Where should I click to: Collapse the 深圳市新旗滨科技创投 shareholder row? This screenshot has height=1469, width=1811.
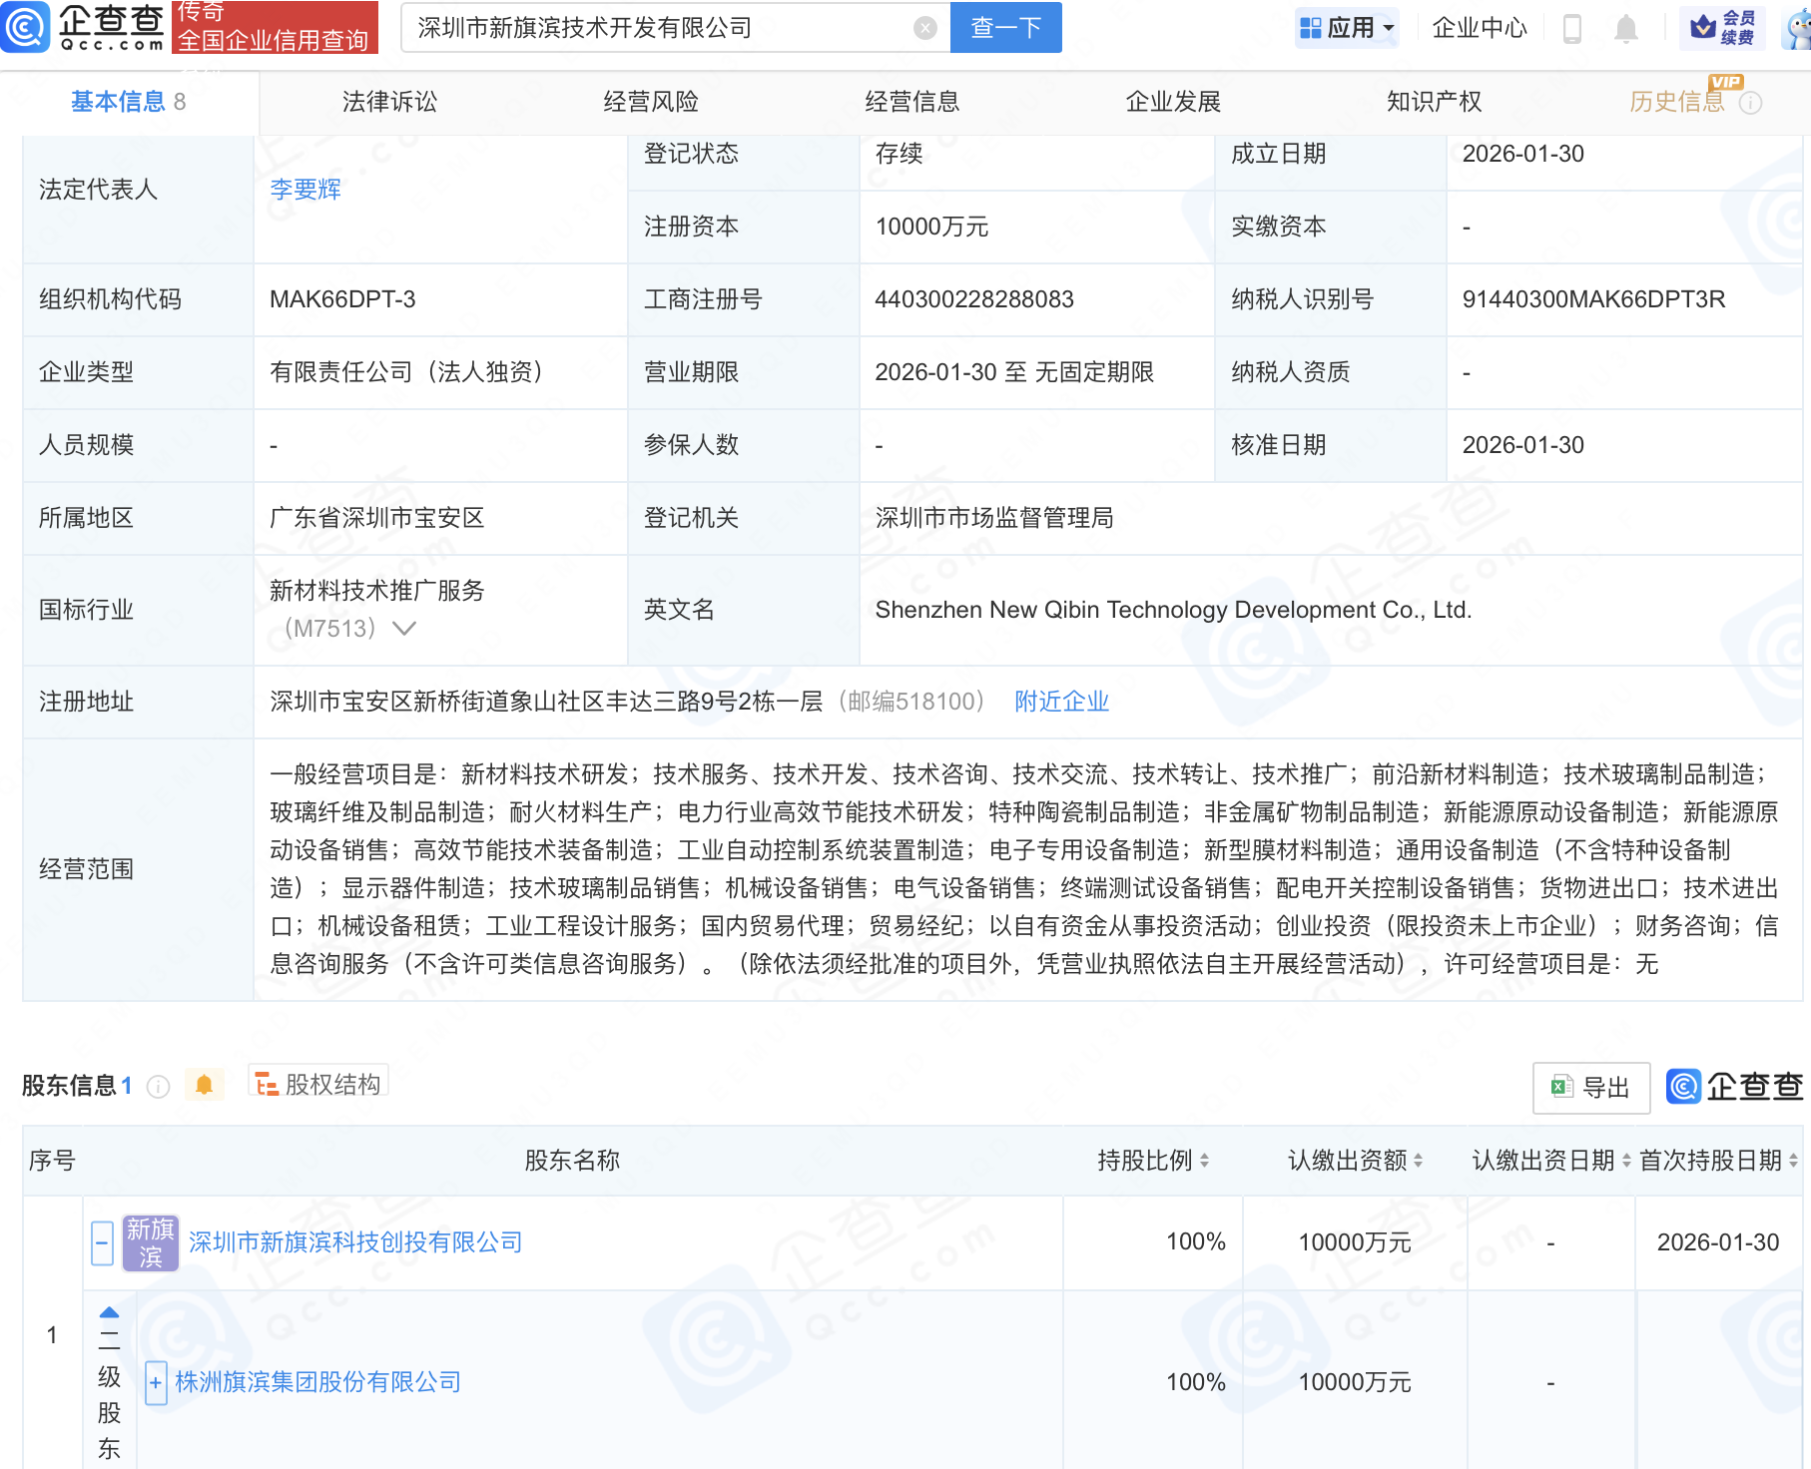click(x=102, y=1243)
